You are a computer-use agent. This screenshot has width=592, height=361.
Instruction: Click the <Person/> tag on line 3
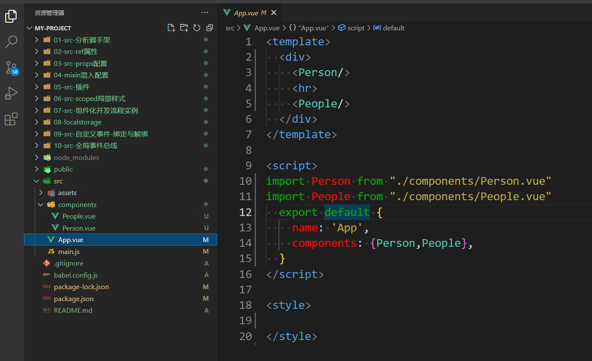pos(321,73)
